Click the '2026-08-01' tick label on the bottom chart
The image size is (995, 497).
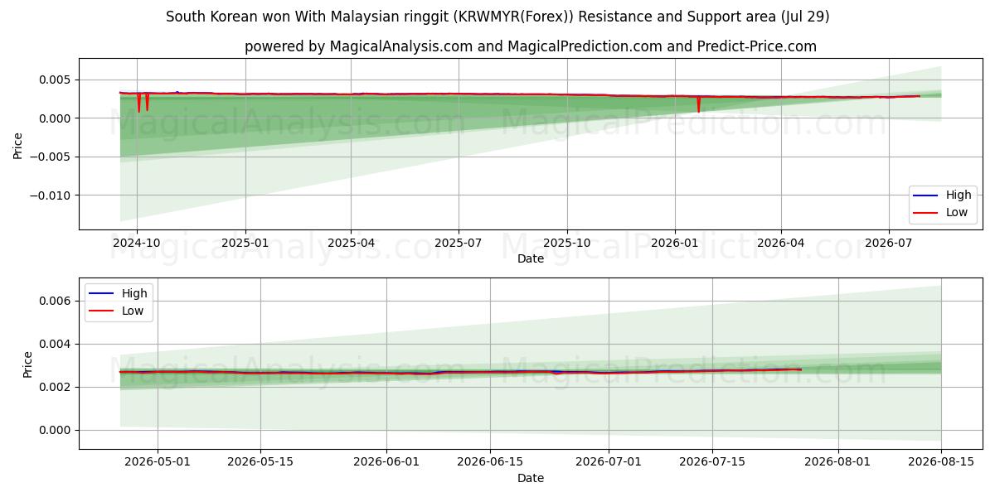point(838,463)
